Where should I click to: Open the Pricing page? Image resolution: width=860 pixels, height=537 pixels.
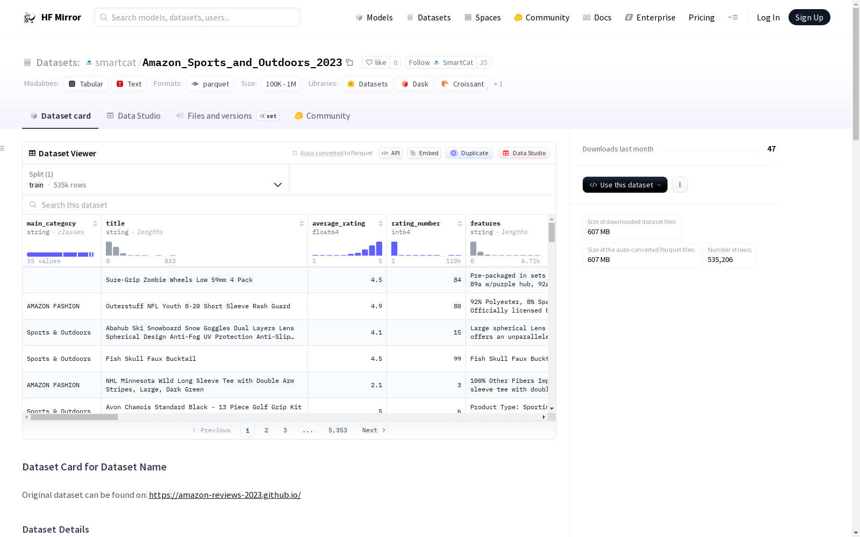pos(701,17)
